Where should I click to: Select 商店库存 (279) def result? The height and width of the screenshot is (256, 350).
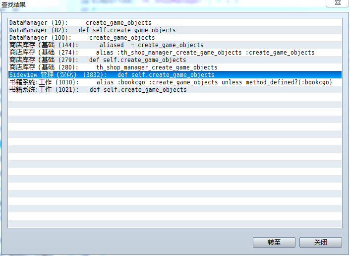click(x=175, y=60)
